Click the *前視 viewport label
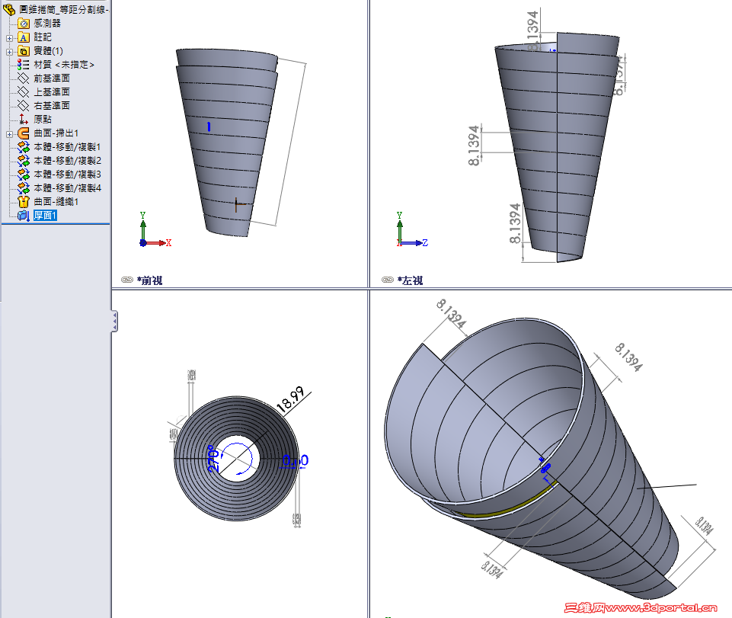 (149, 280)
